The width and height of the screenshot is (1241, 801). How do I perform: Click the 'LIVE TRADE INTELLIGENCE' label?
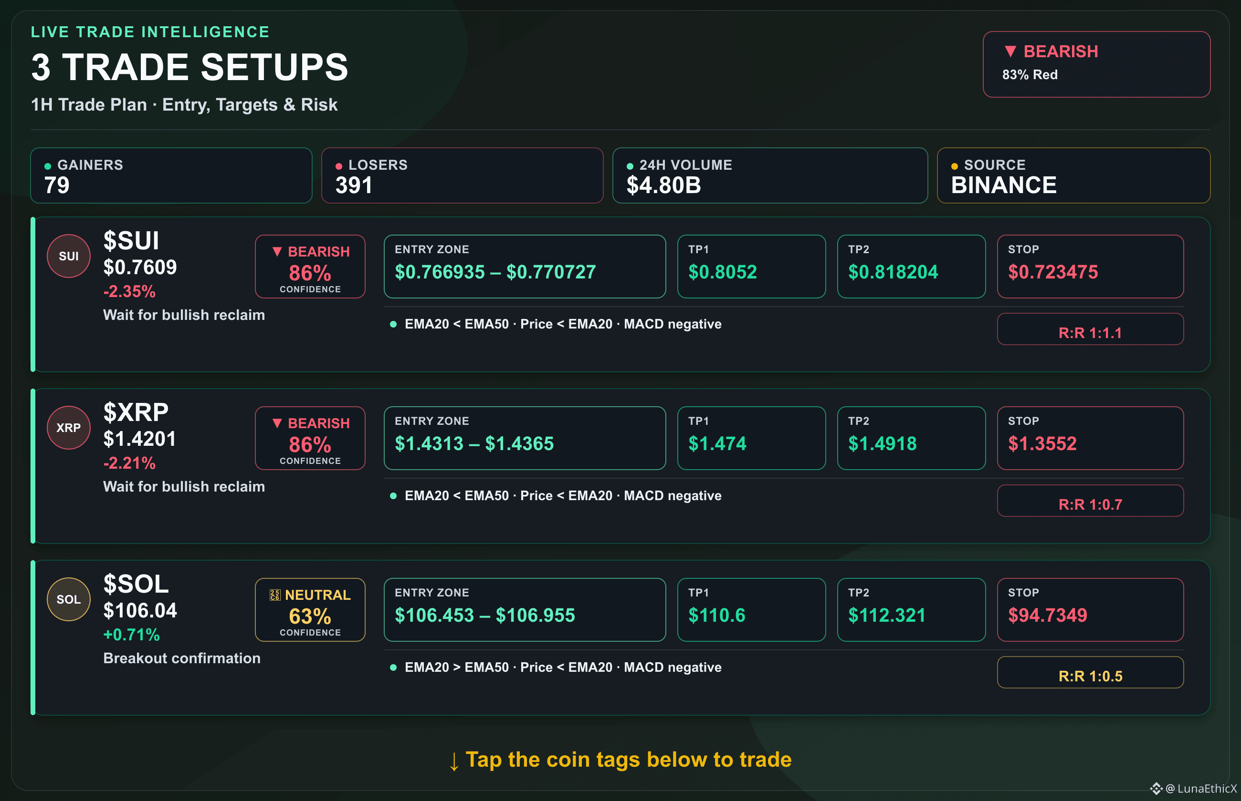(x=150, y=32)
